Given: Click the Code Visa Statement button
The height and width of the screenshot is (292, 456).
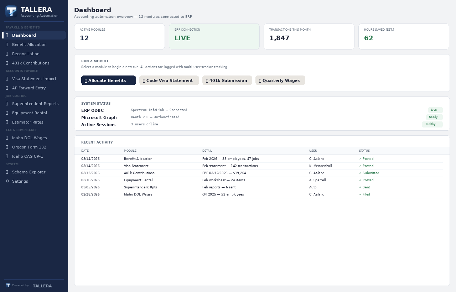Looking at the screenshot, I should (169, 80).
